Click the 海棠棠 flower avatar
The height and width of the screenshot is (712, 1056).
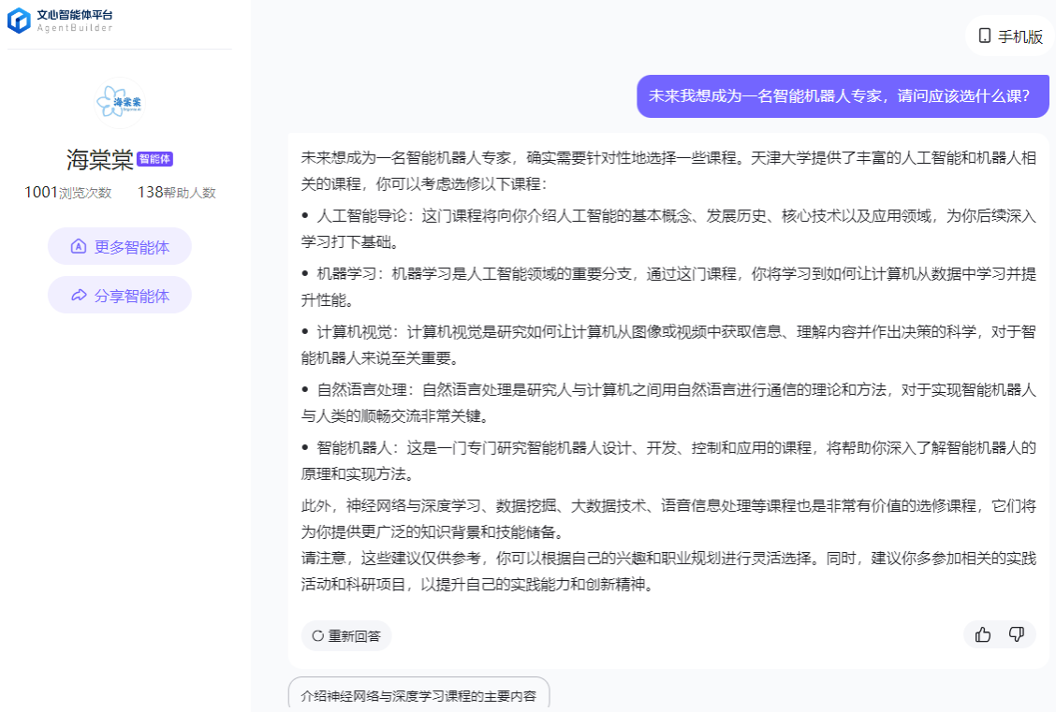(x=120, y=102)
